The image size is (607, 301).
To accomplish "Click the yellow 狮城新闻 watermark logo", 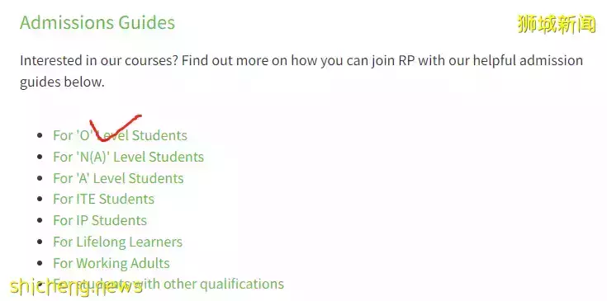I will 557,25.
